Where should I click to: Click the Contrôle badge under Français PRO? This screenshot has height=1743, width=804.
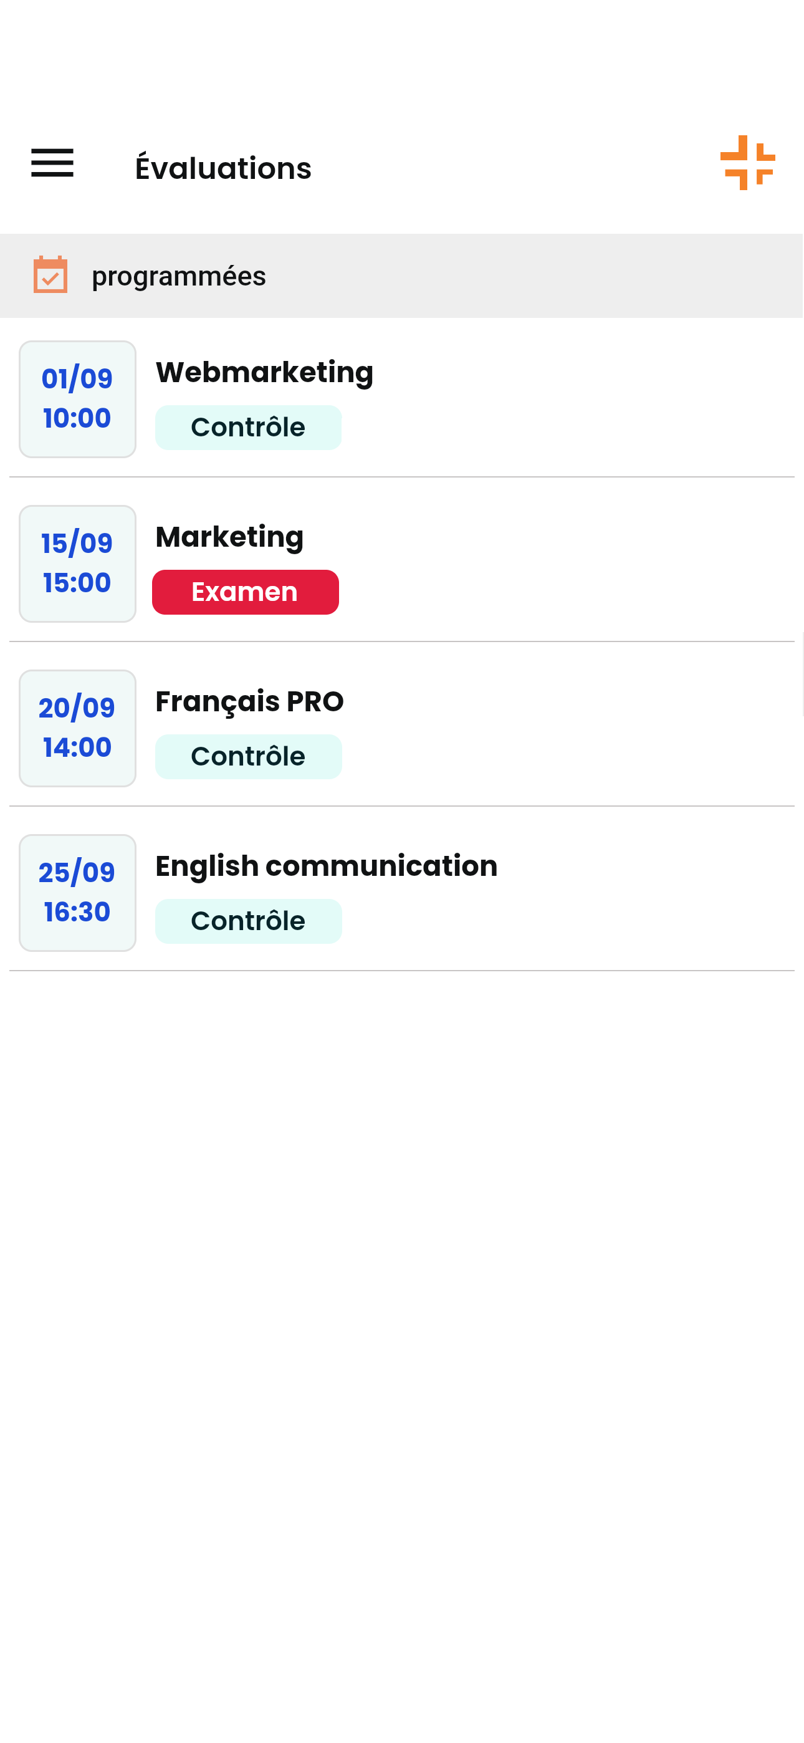point(247,756)
